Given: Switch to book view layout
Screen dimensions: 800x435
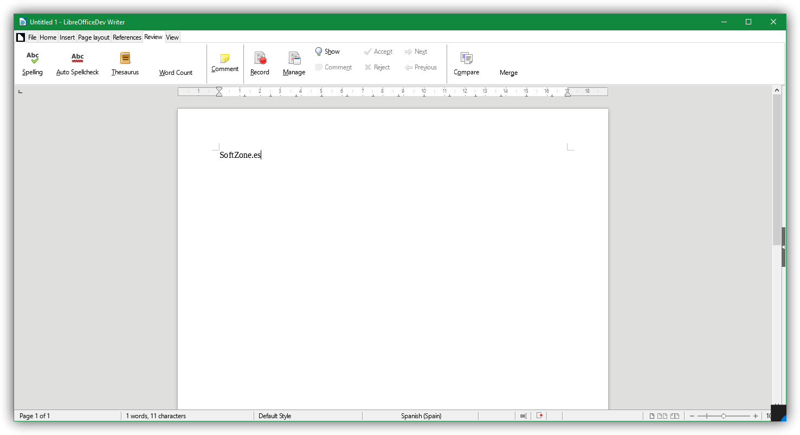Looking at the screenshot, I should (675, 416).
